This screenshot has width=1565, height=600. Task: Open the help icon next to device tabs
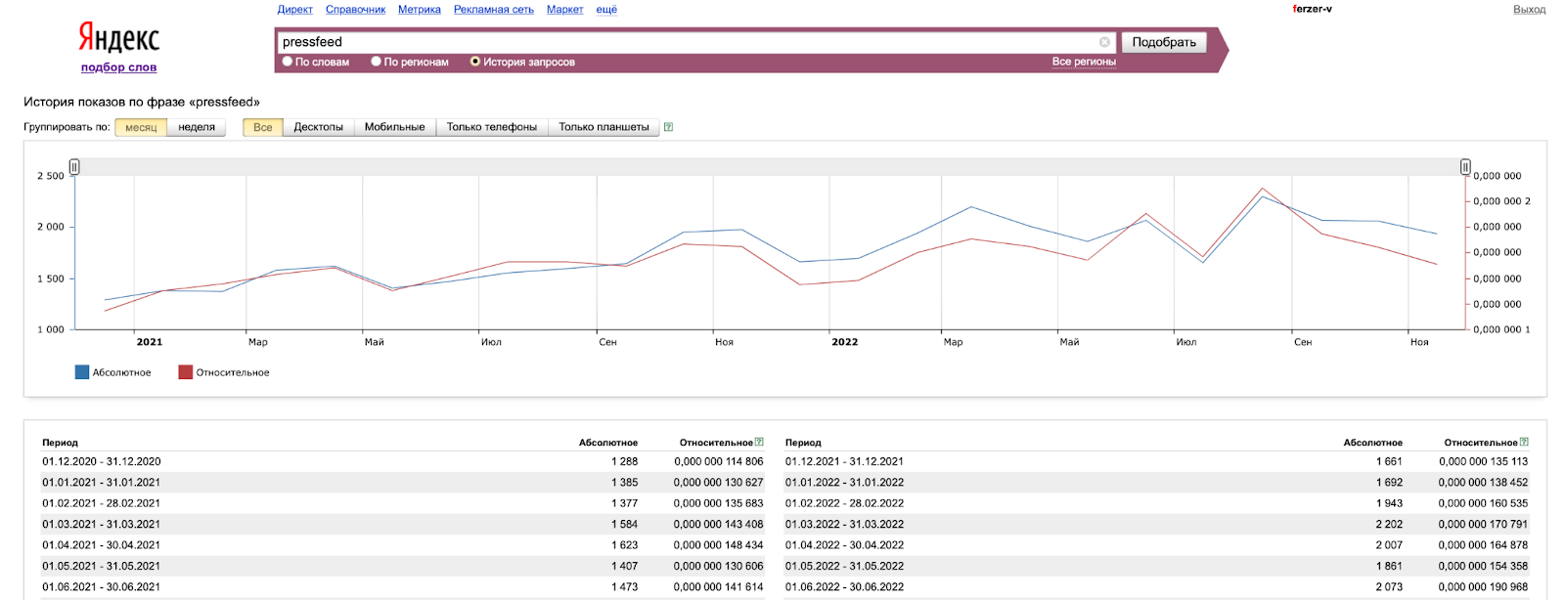click(668, 127)
